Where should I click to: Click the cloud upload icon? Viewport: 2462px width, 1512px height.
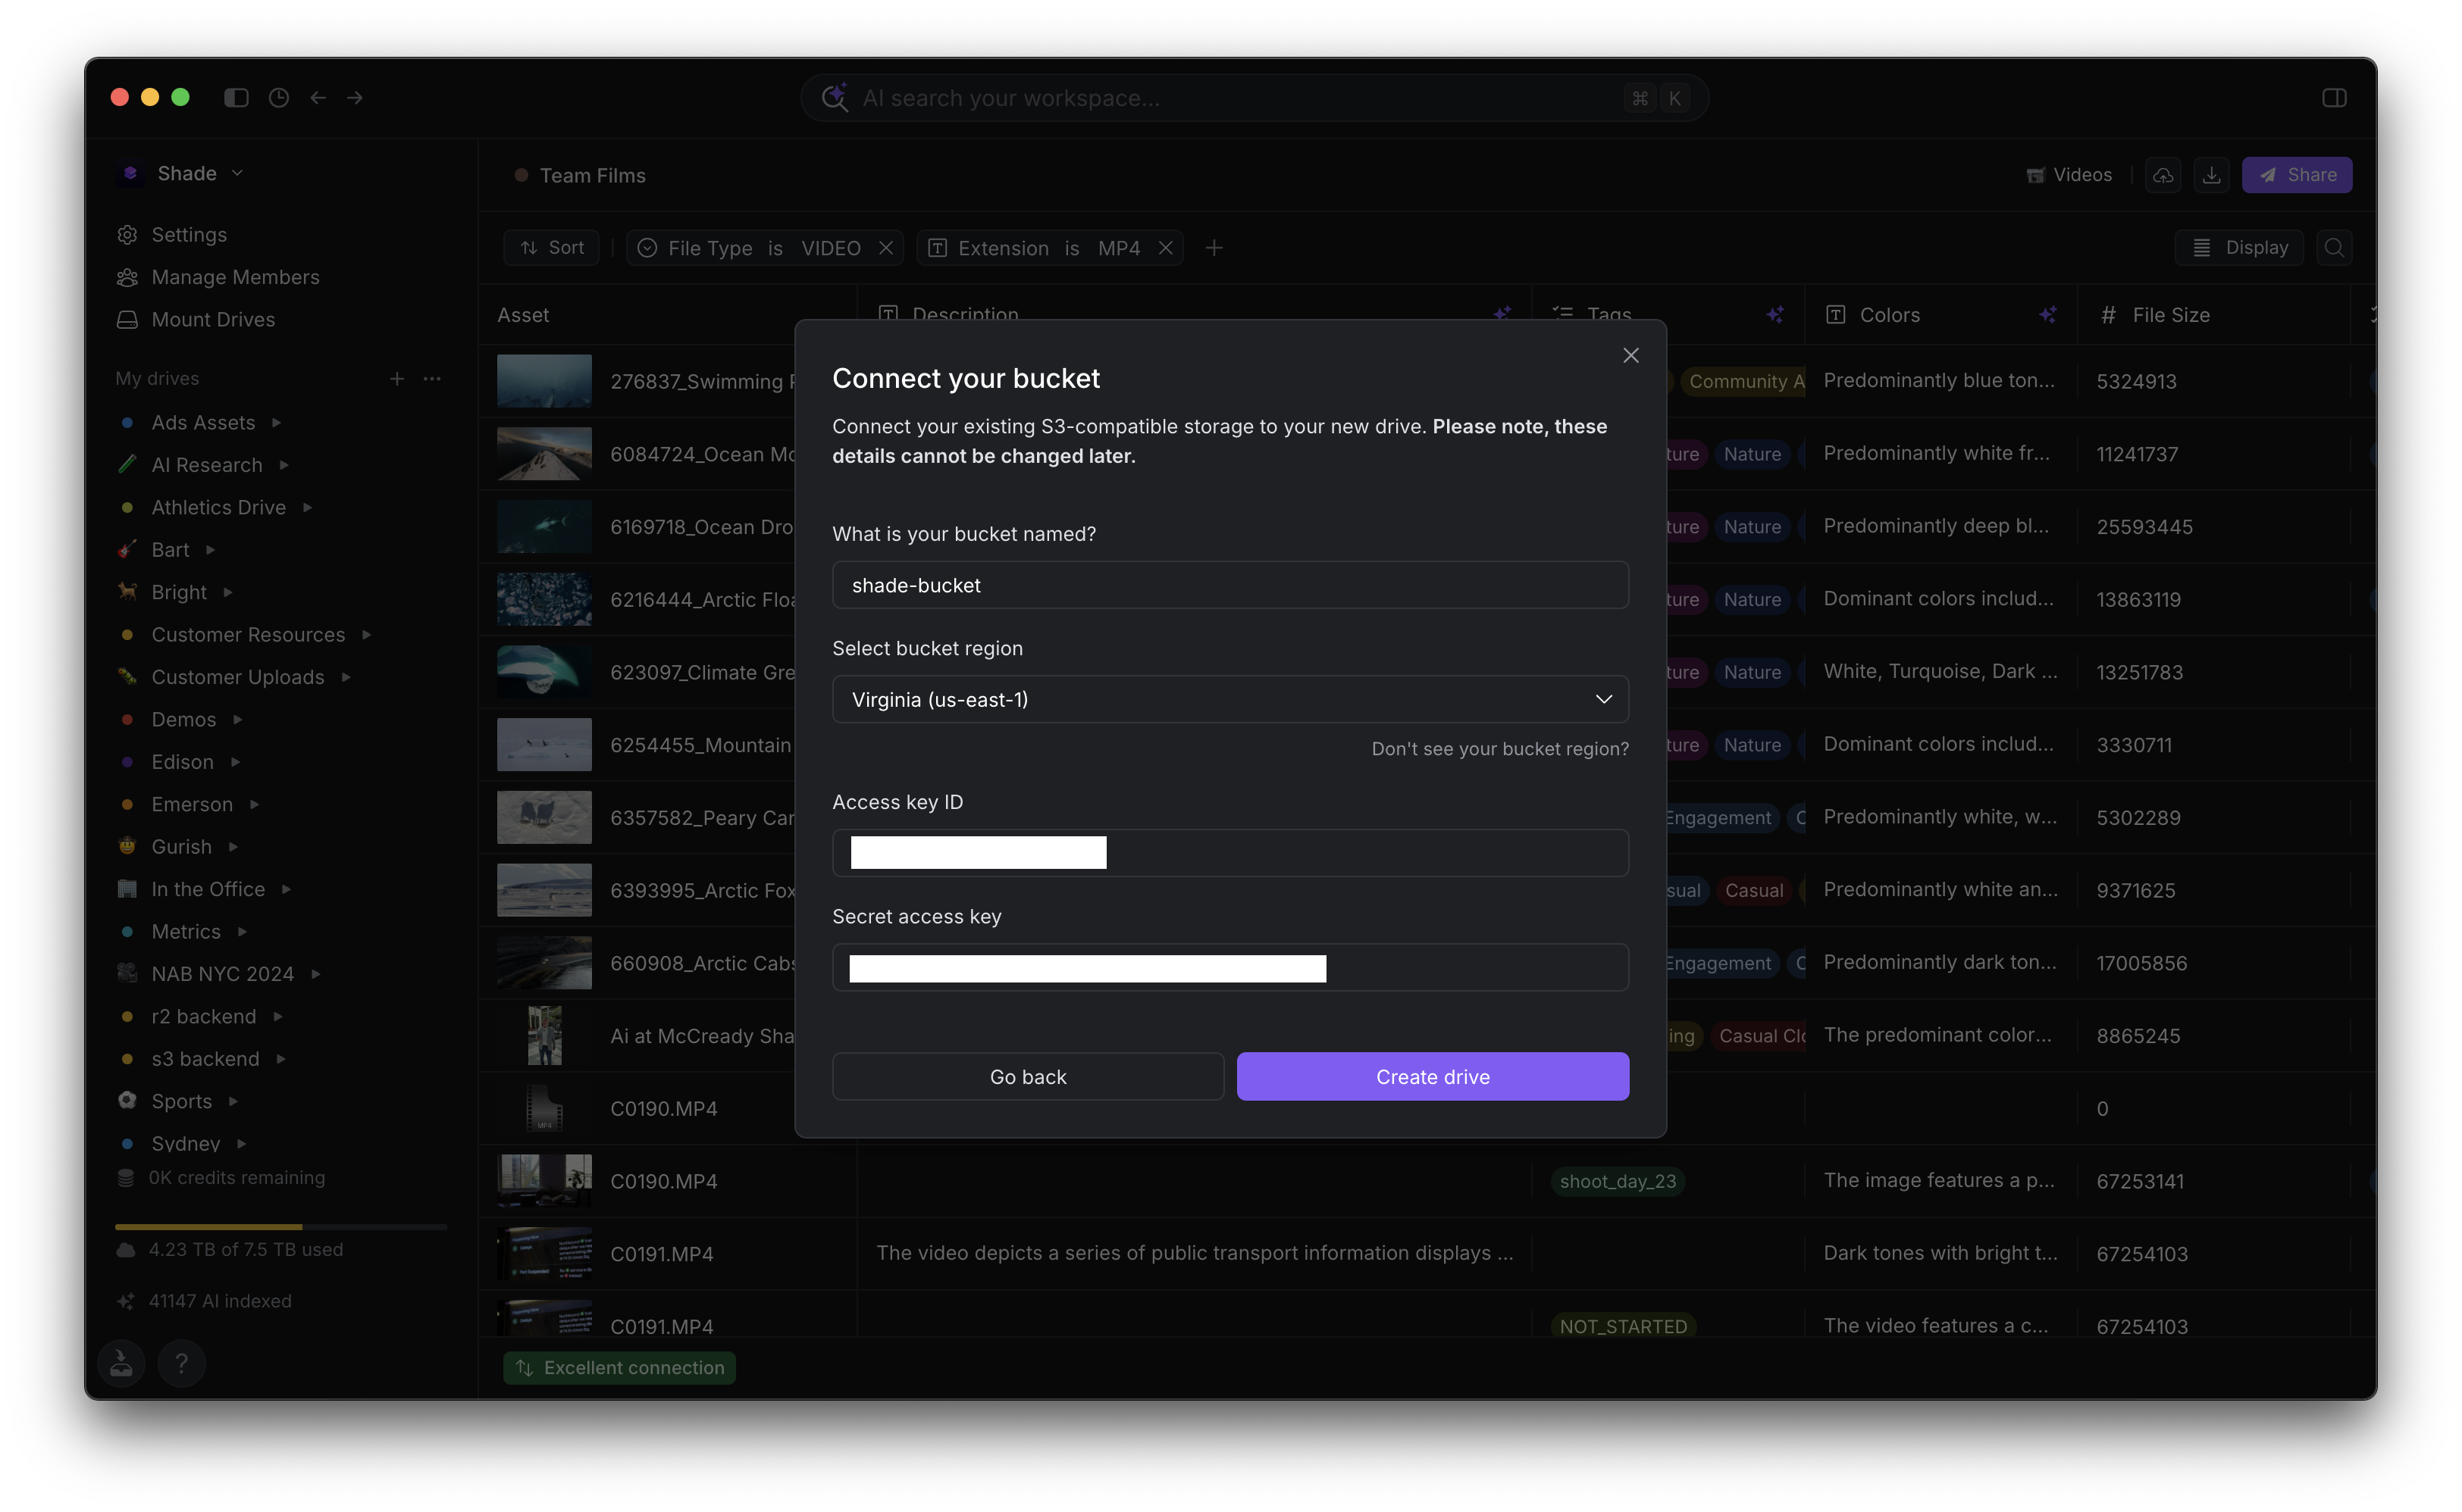point(2163,175)
